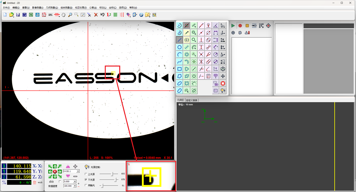Viewport: 356px width, 192px height.
Task: Click the red stop-motion button between arrows
Action: point(55,172)
